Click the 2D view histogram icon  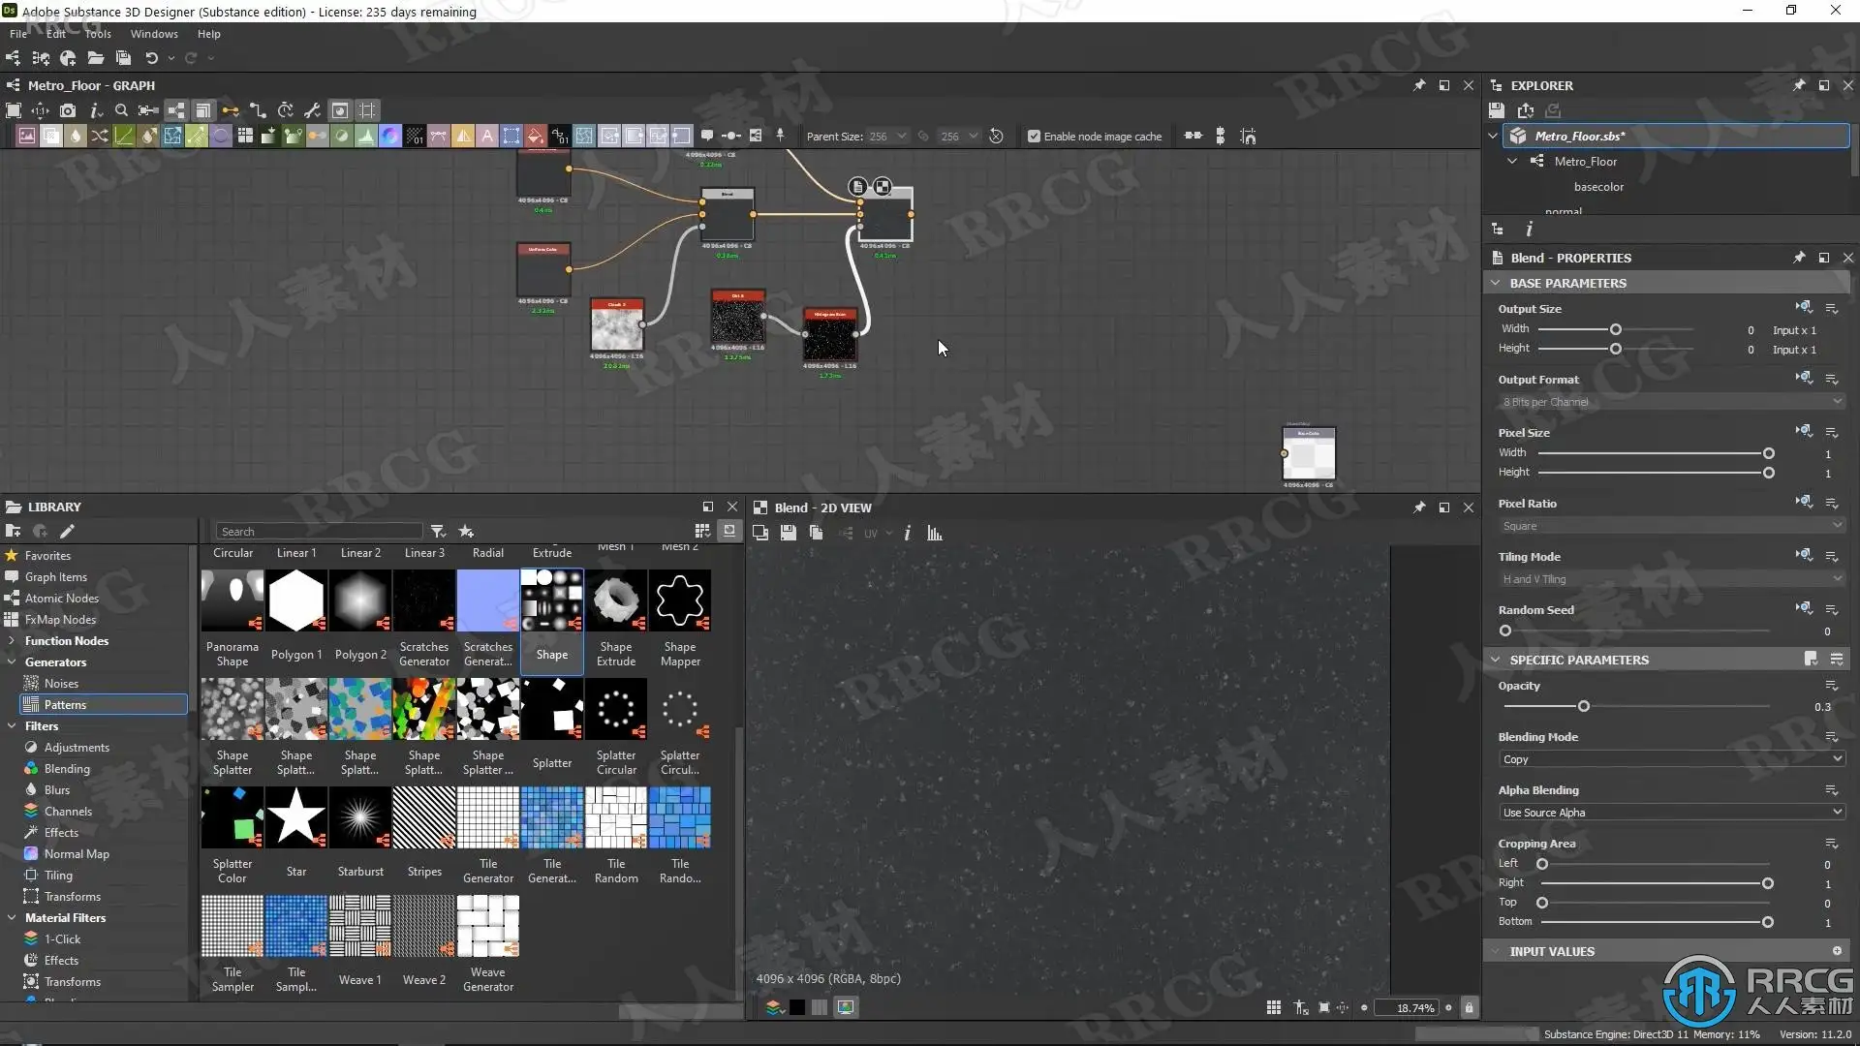935,534
